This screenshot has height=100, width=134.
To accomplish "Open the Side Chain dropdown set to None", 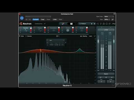I will 109,16.
